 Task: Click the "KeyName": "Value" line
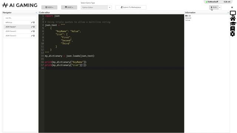68,31
